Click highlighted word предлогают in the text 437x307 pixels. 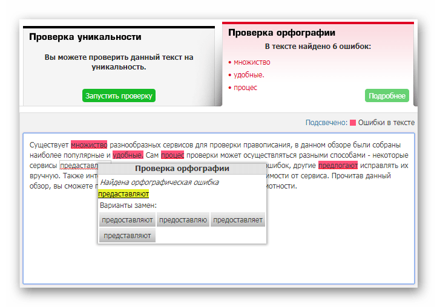338,166
